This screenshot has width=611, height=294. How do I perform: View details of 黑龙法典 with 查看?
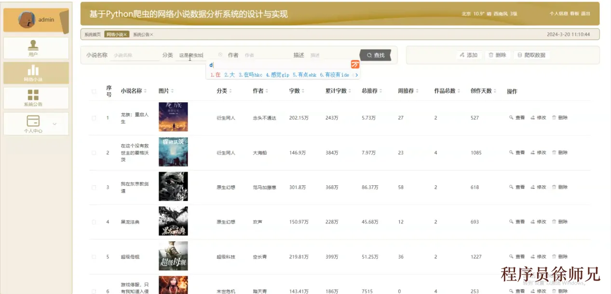(517, 222)
